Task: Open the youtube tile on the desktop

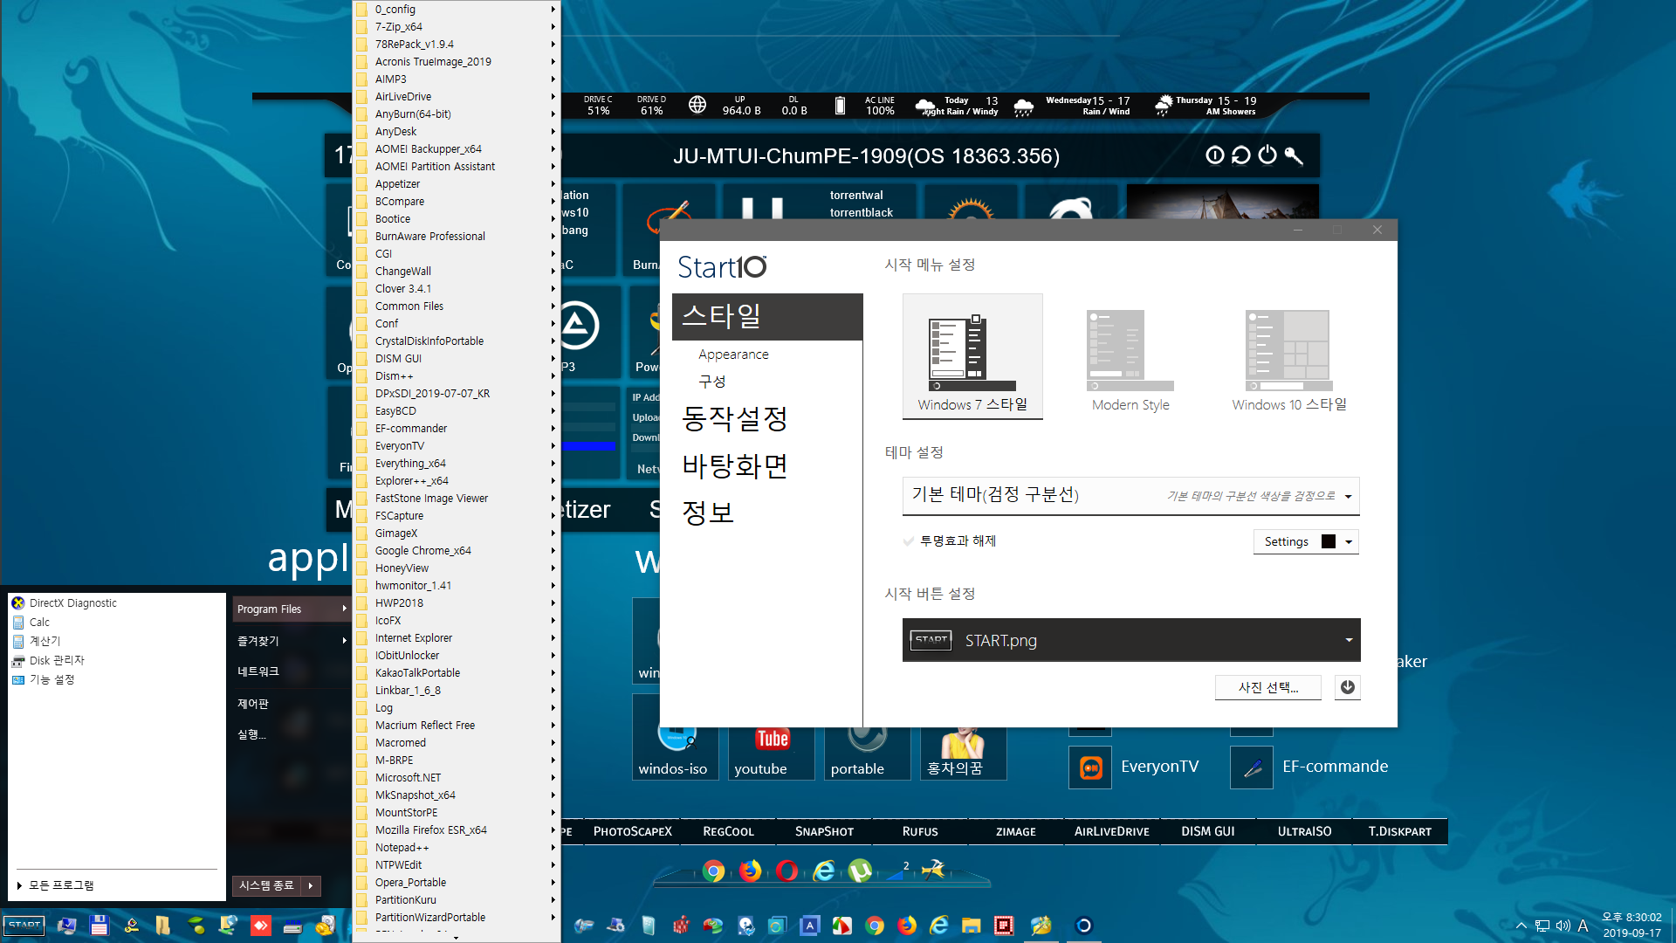Action: [x=772, y=751]
